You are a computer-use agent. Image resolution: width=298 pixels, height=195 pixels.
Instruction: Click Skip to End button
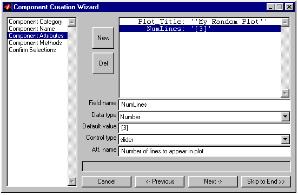266,181
